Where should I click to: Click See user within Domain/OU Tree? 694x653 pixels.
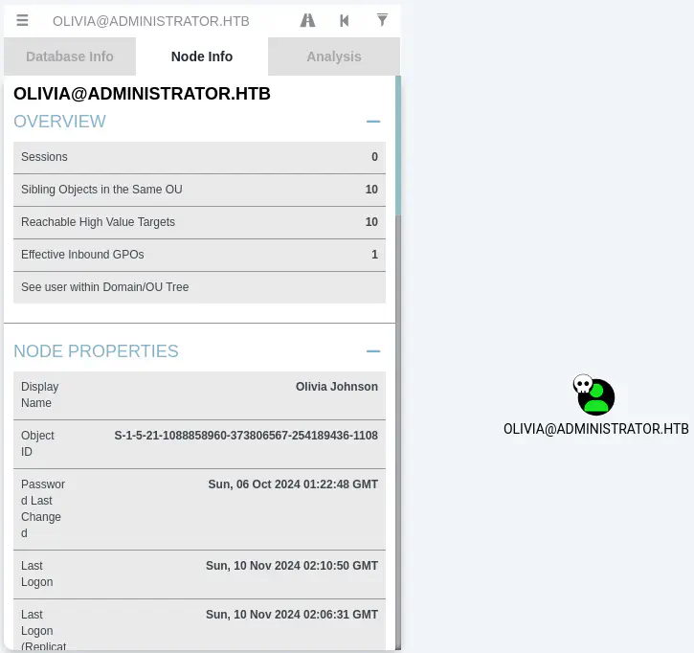coord(199,287)
